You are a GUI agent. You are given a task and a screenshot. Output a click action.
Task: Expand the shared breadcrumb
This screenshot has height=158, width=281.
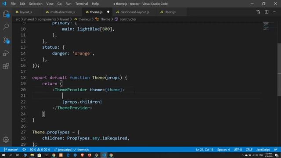point(29,19)
